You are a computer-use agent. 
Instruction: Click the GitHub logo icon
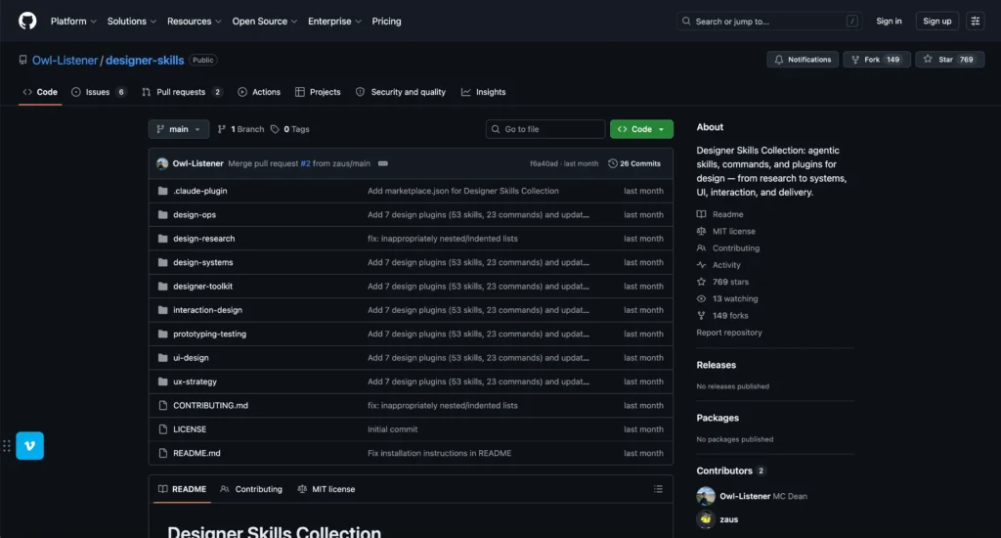(27, 21)
